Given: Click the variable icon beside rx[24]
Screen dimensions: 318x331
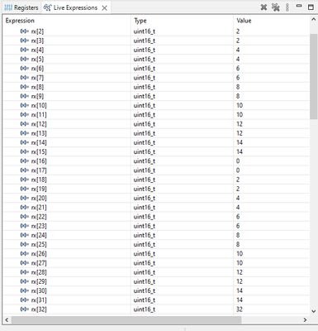Looking at the screenshot, I should click(x=25, y=235).
